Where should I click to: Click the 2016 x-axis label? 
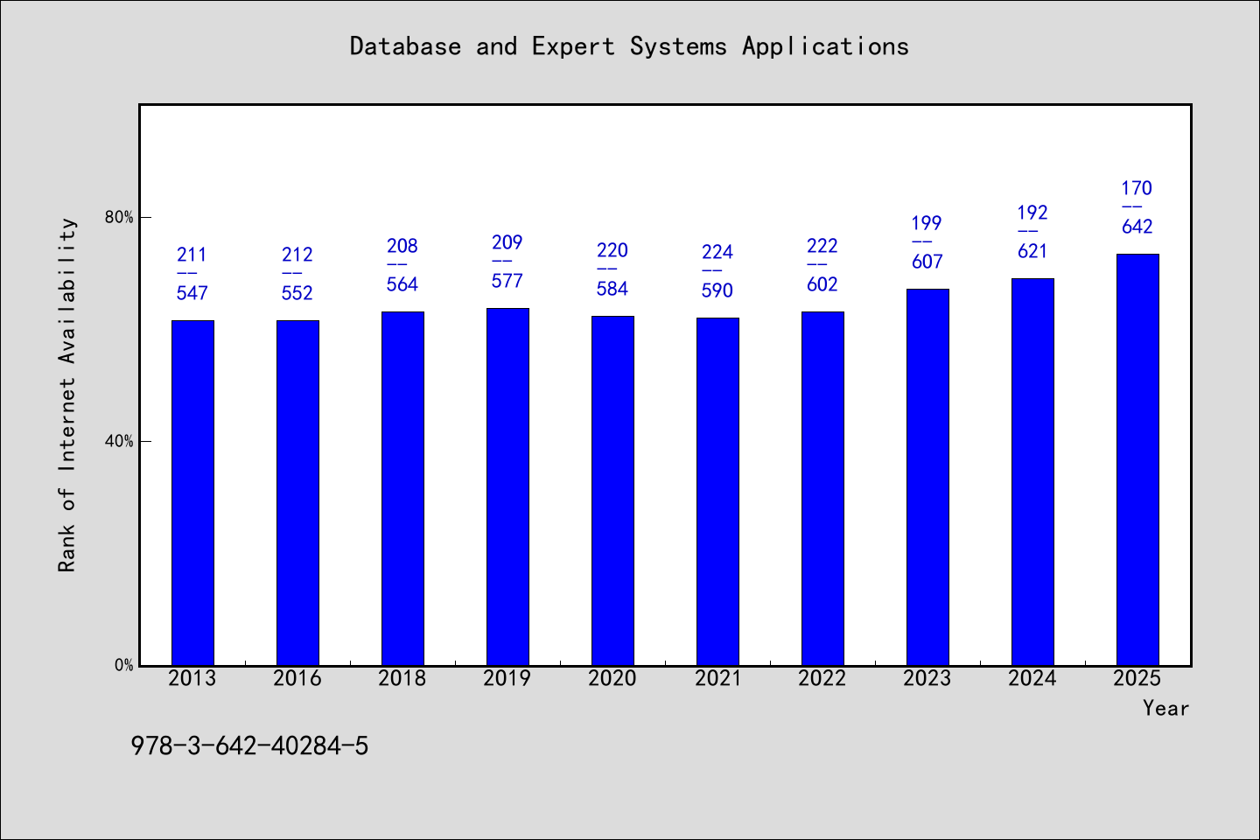click(297, 678)
